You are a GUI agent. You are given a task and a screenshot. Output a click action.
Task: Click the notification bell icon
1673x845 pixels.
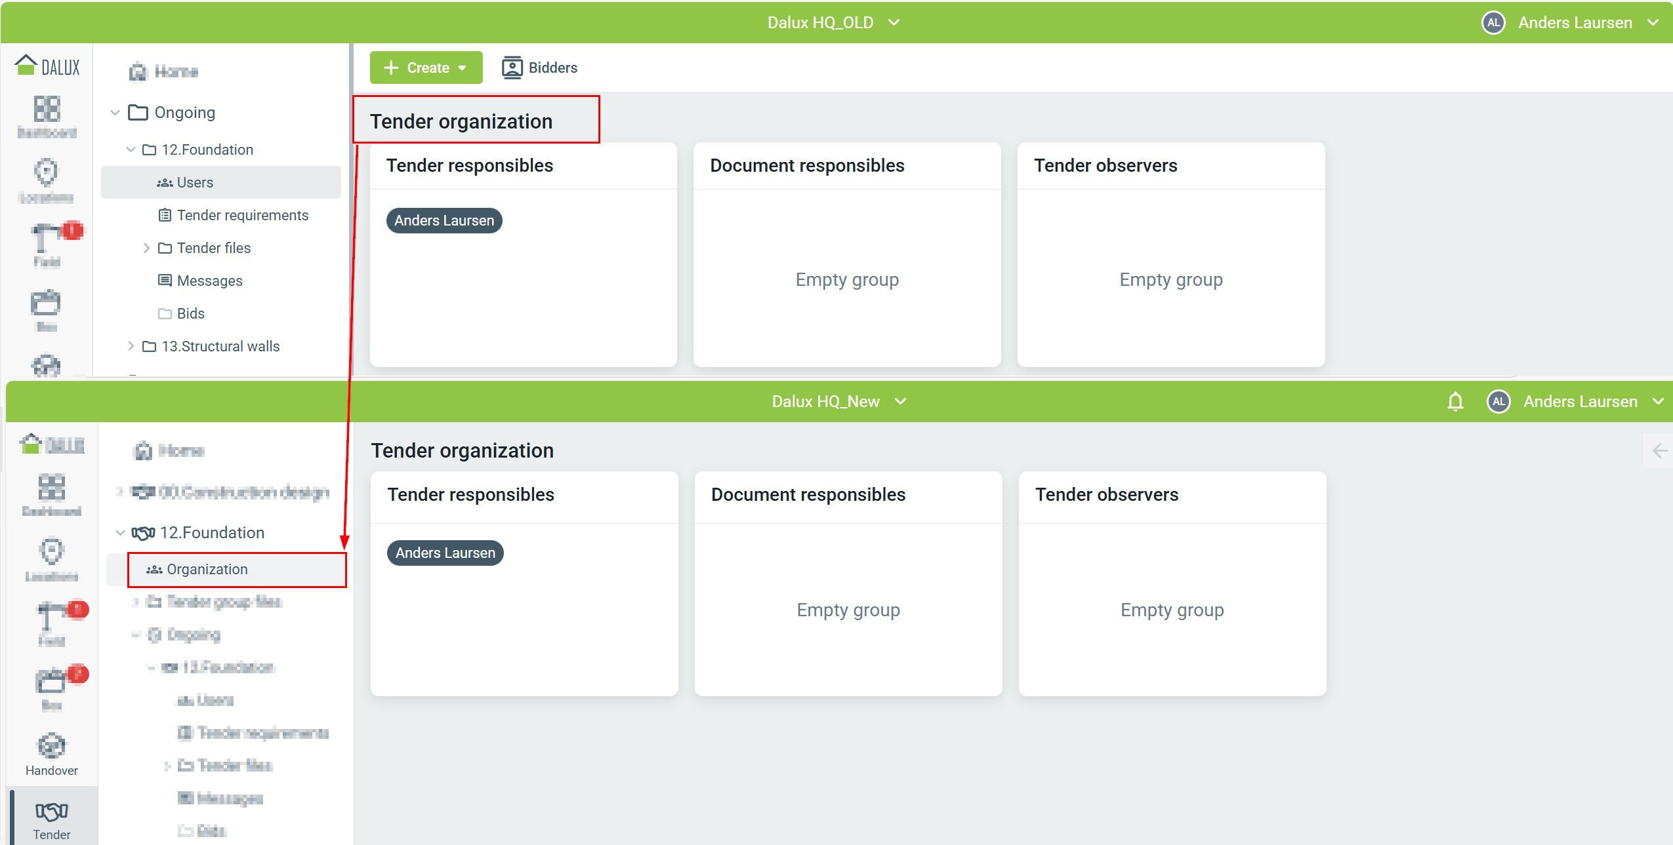tap(1455, 401)
